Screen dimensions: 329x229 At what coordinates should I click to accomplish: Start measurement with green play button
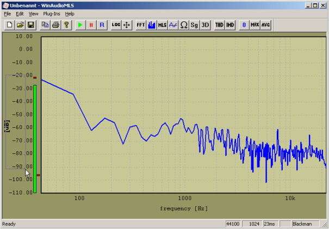point(80,25)
